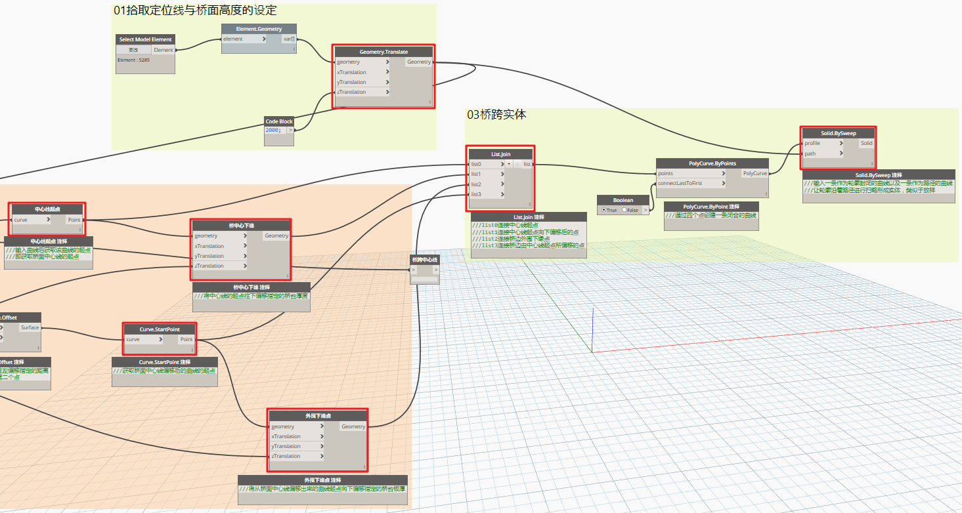Expand the zTranslation port chevron on Geometry.Translate
The width and height of the screenshot is (962, 513).
388,92
